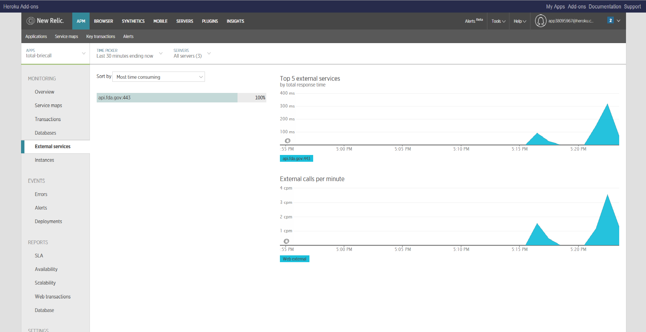Click the 100% value on the service bar
This screenshot has width=646, height=332.
[x=260, y=98]
